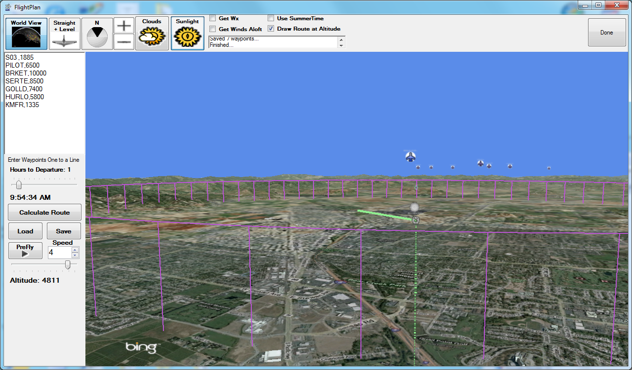The image size is (632, 370).
Task: Select the BRKET,10000 waypoint line
Action: tap(26, 73)
